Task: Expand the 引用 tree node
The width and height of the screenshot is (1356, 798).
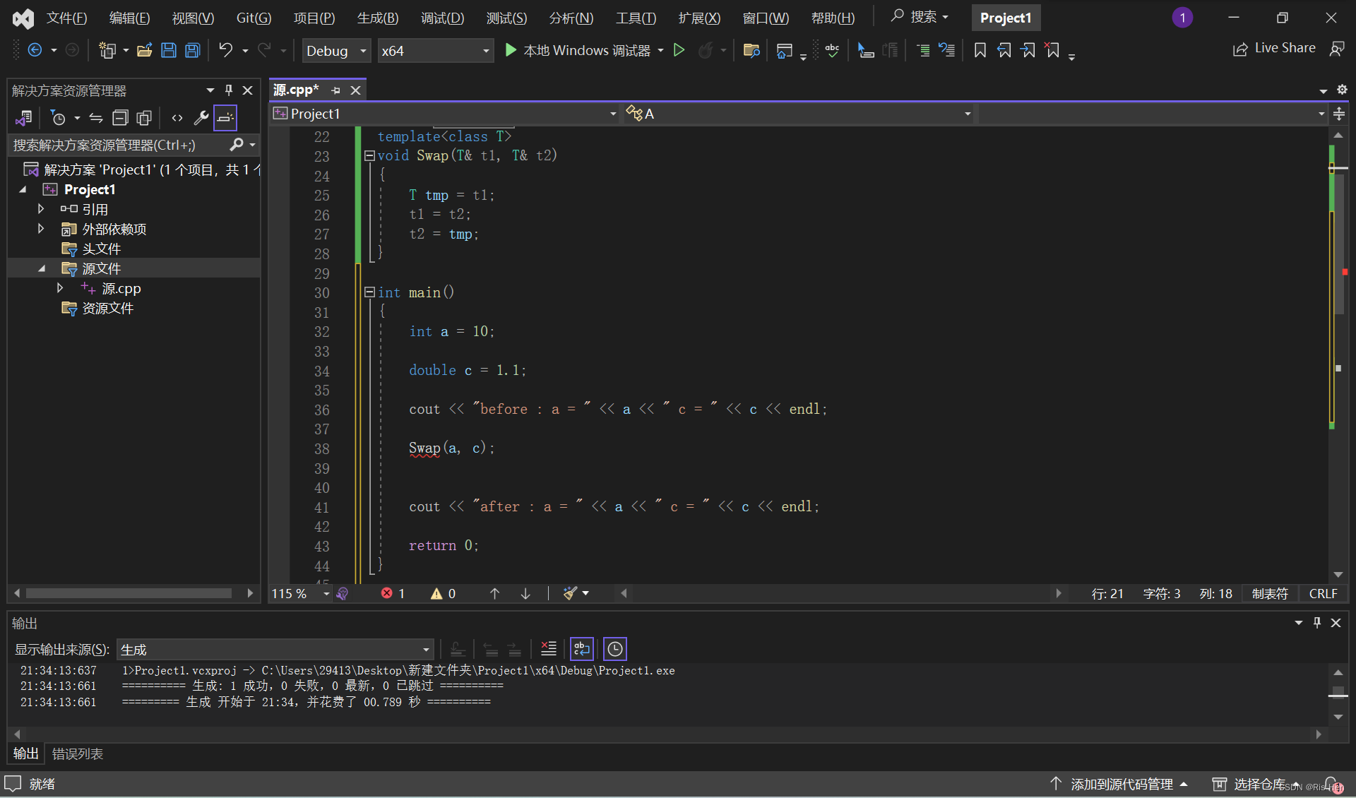Action: pos(41,209)
